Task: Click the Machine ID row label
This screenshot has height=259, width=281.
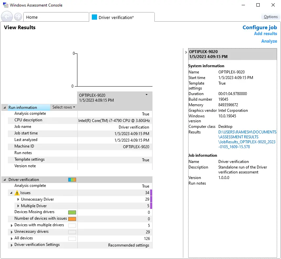Action: [x=24, y=146]
